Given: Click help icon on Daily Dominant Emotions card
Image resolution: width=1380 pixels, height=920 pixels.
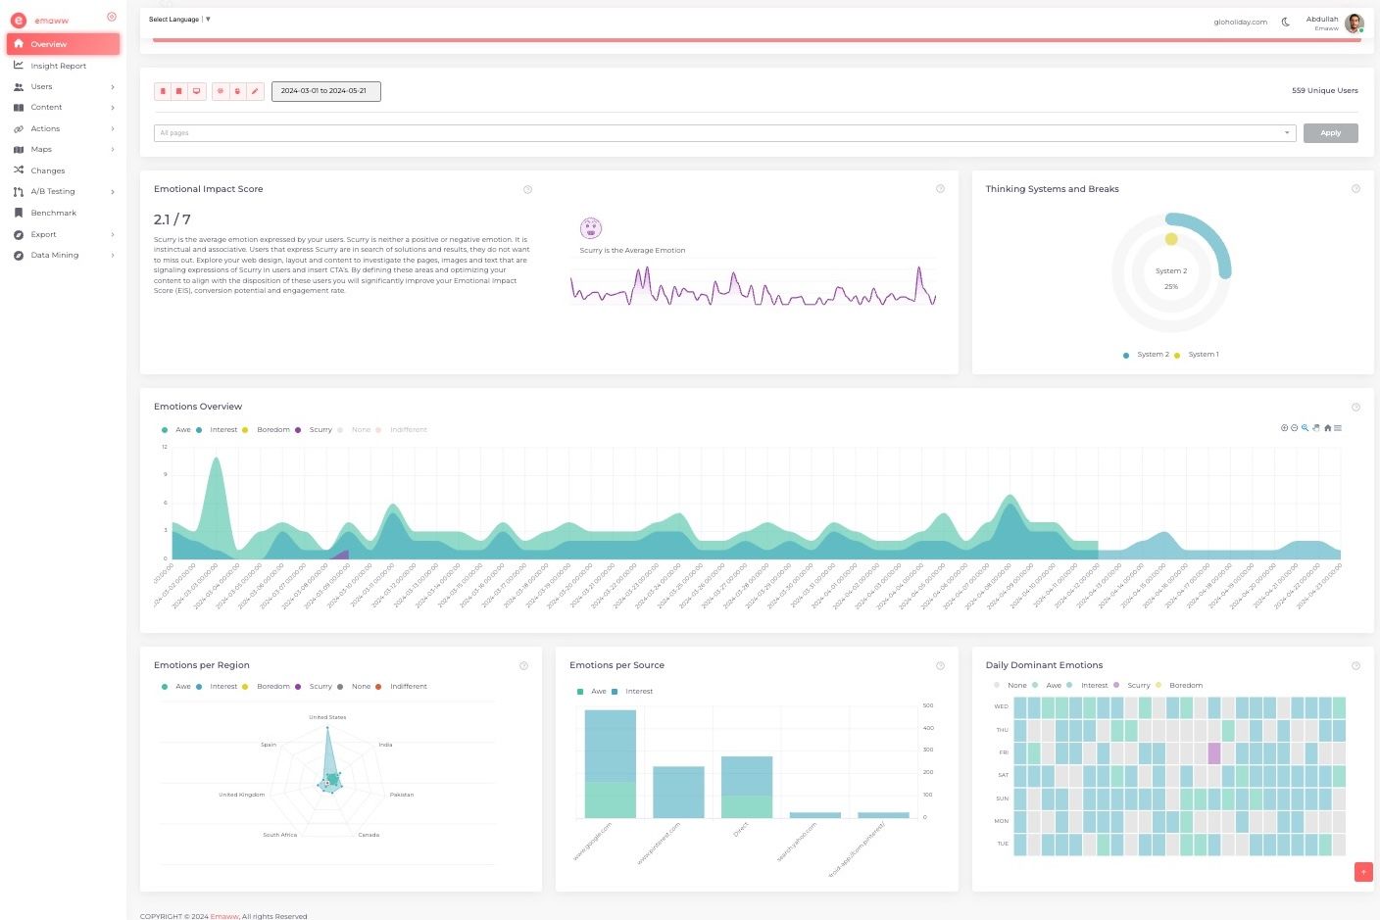Looking at the screenshot, I should (x=1355, y=665).
